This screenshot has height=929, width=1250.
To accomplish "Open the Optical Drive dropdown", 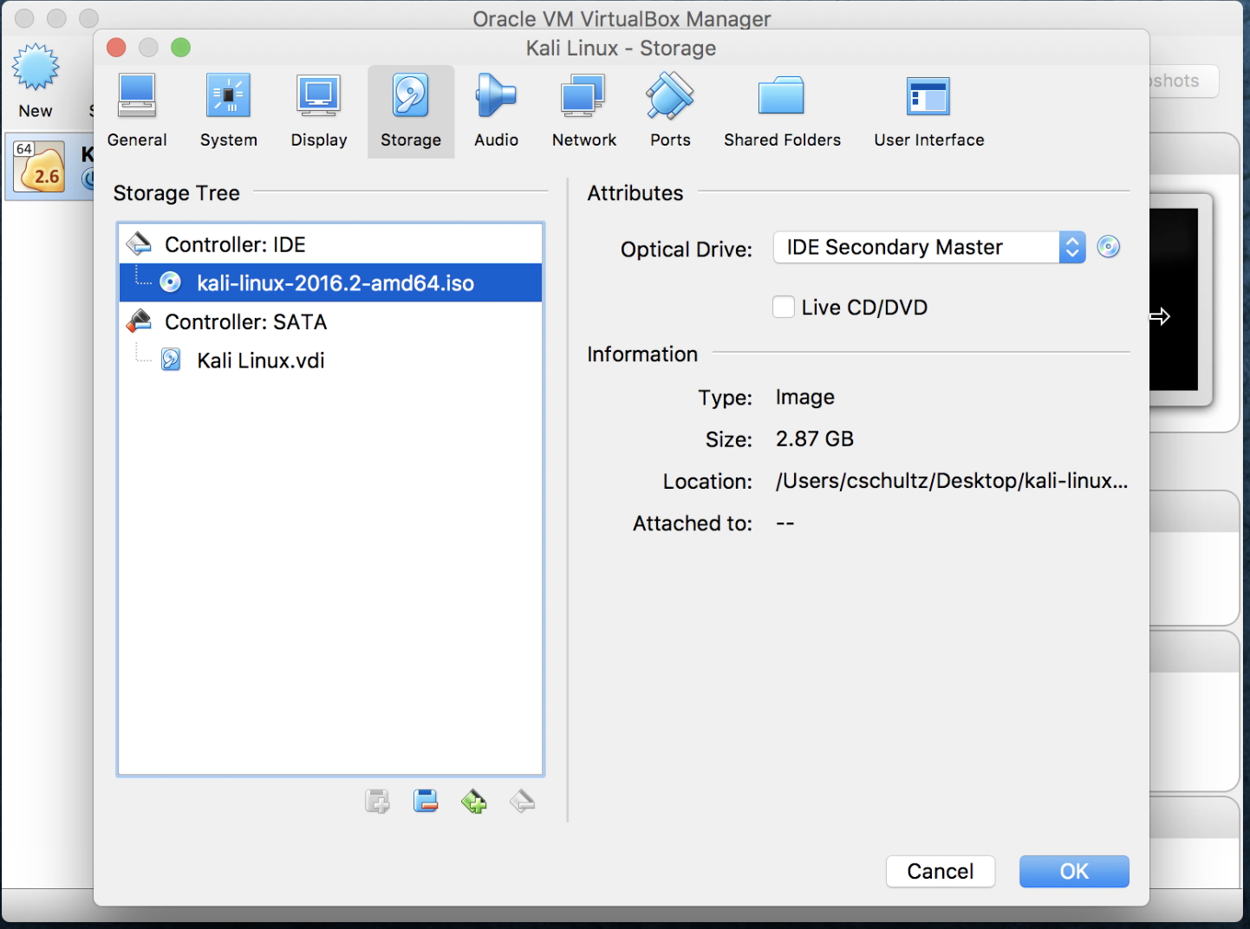I will pos(929,247).
